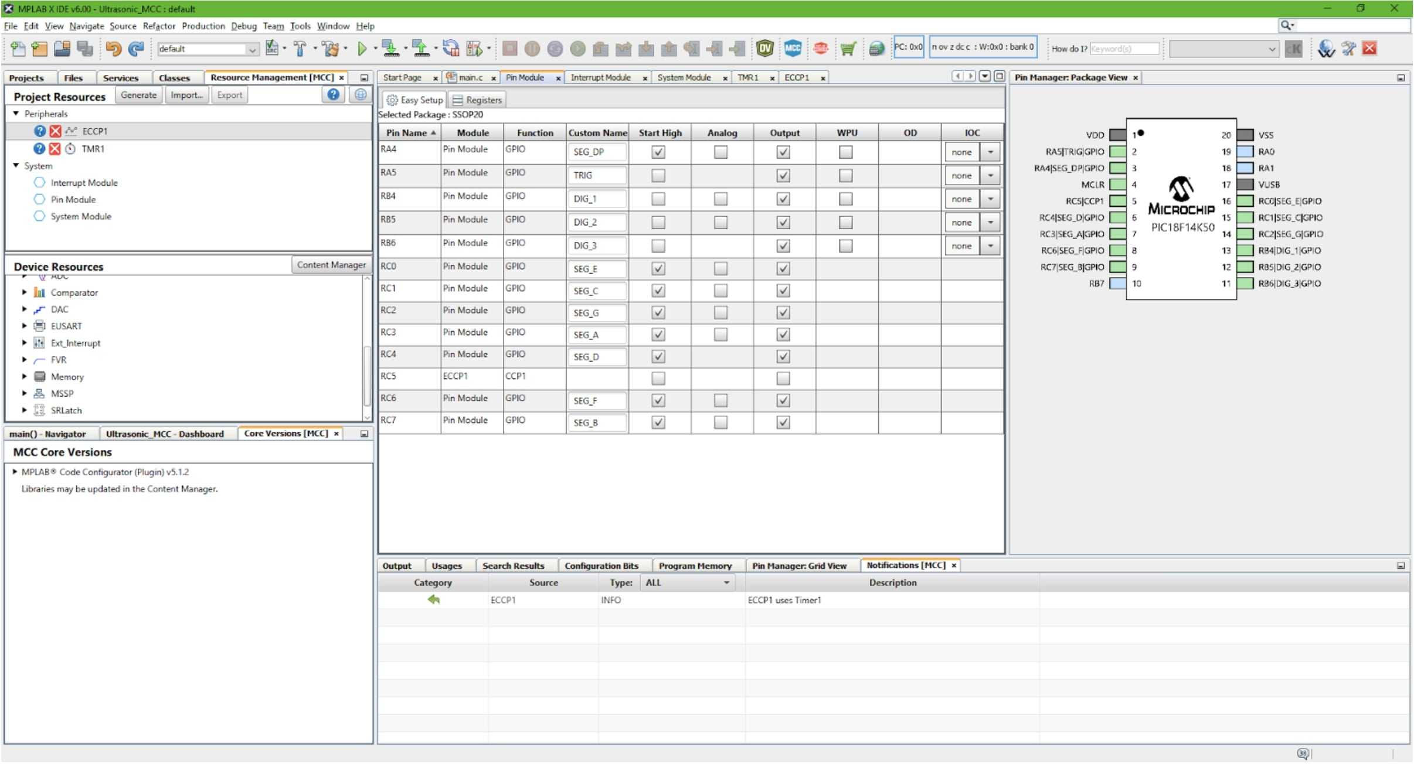Click the wrench tools icon at far right
This screenshot has width=1414, height=764.
point(1348,49)
